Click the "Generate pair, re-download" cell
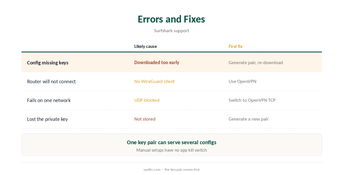The width and height of the screenshot is (343, 175). (x=256, y=63)
